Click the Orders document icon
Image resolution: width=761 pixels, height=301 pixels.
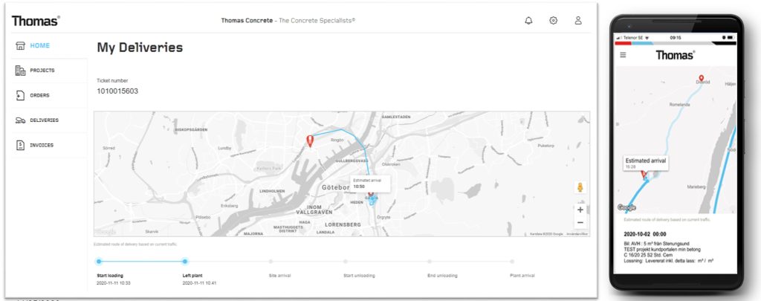tap(20, 95)
